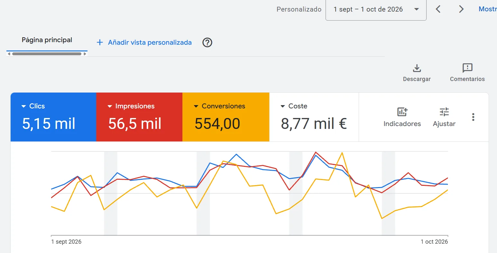Click the tab scrollbar right arrow
This screenshot has width=497, height=253.
85,54
